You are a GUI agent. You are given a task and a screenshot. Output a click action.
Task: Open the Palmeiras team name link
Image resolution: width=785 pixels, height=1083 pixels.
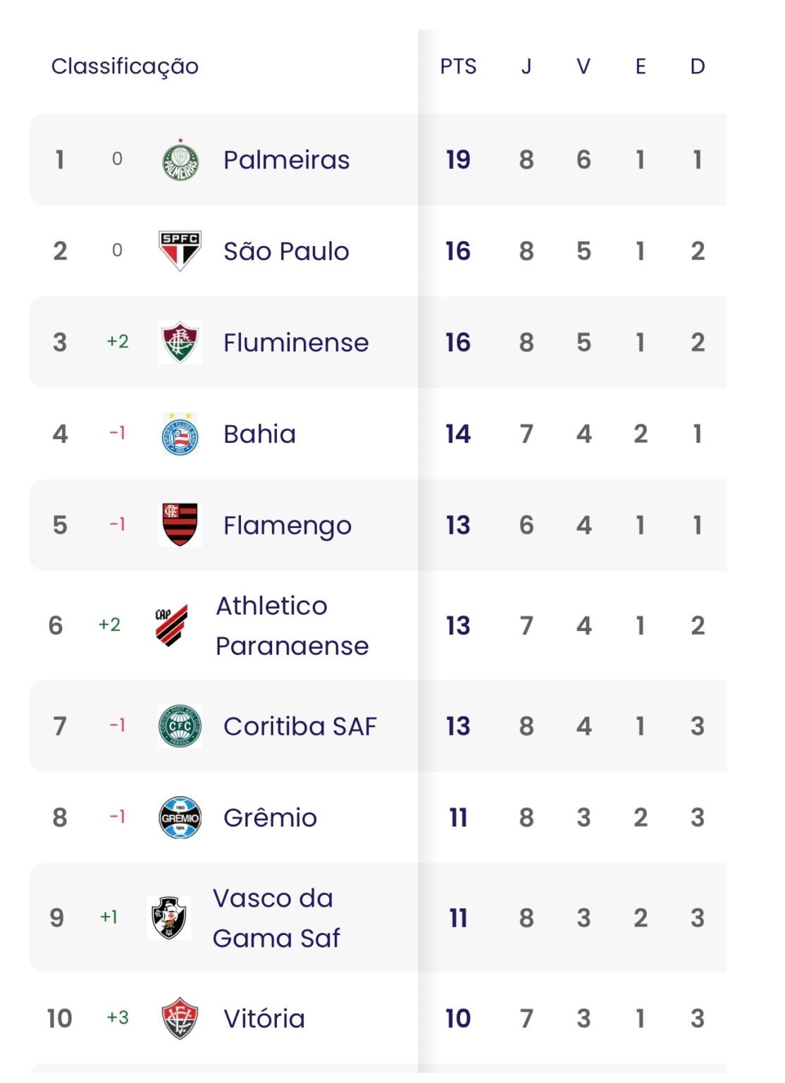[286, 160]
